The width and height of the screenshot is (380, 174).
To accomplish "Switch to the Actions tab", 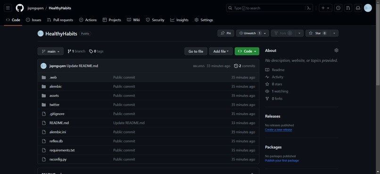I will tap(88, 20).
